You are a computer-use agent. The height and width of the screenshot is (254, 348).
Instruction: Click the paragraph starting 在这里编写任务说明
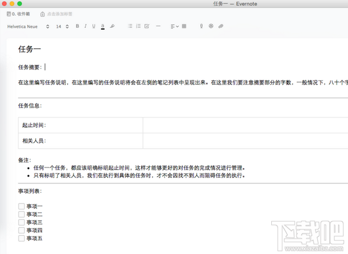[x=183, y=82]
